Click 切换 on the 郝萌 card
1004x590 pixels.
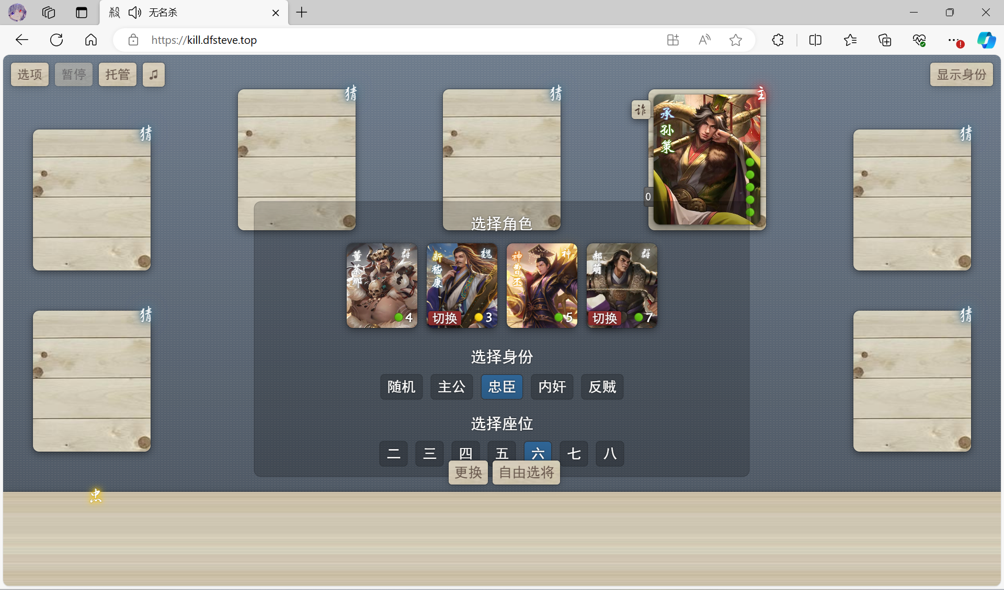click(x=604, y=318)
